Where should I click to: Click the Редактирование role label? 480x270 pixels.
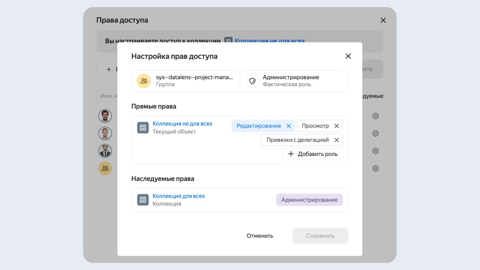259,126
